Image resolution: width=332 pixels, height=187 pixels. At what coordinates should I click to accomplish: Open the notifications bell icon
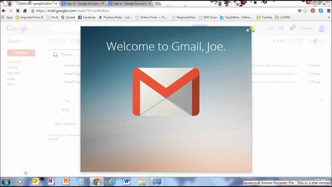(292, 29)
